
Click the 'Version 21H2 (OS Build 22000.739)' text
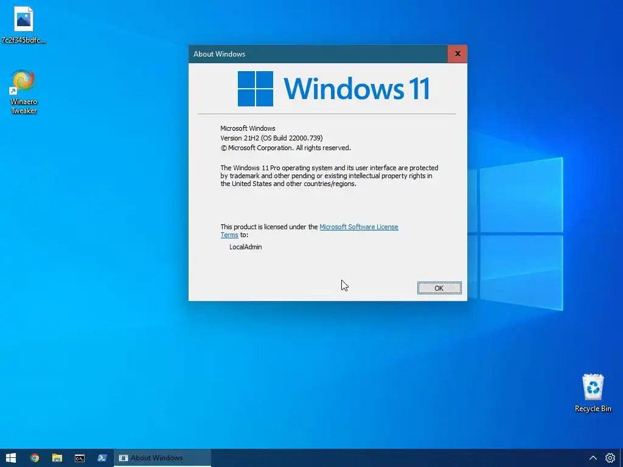click(271, 138)
